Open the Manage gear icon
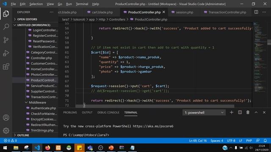The image size is (271, 152). [x=6, y=130]
